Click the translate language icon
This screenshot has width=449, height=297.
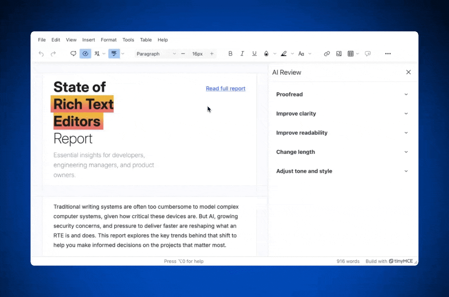pyautogui.click(x=97, y=54)
